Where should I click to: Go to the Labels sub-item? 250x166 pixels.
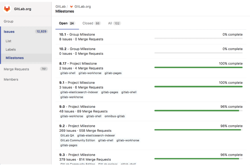(x=11, y=50)
